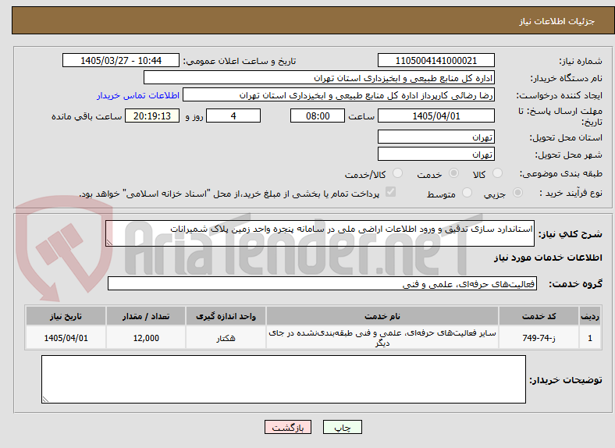This screenshot has height=448, width=615.
Task: Select the خدمت radio button
Action: [453, 173]
